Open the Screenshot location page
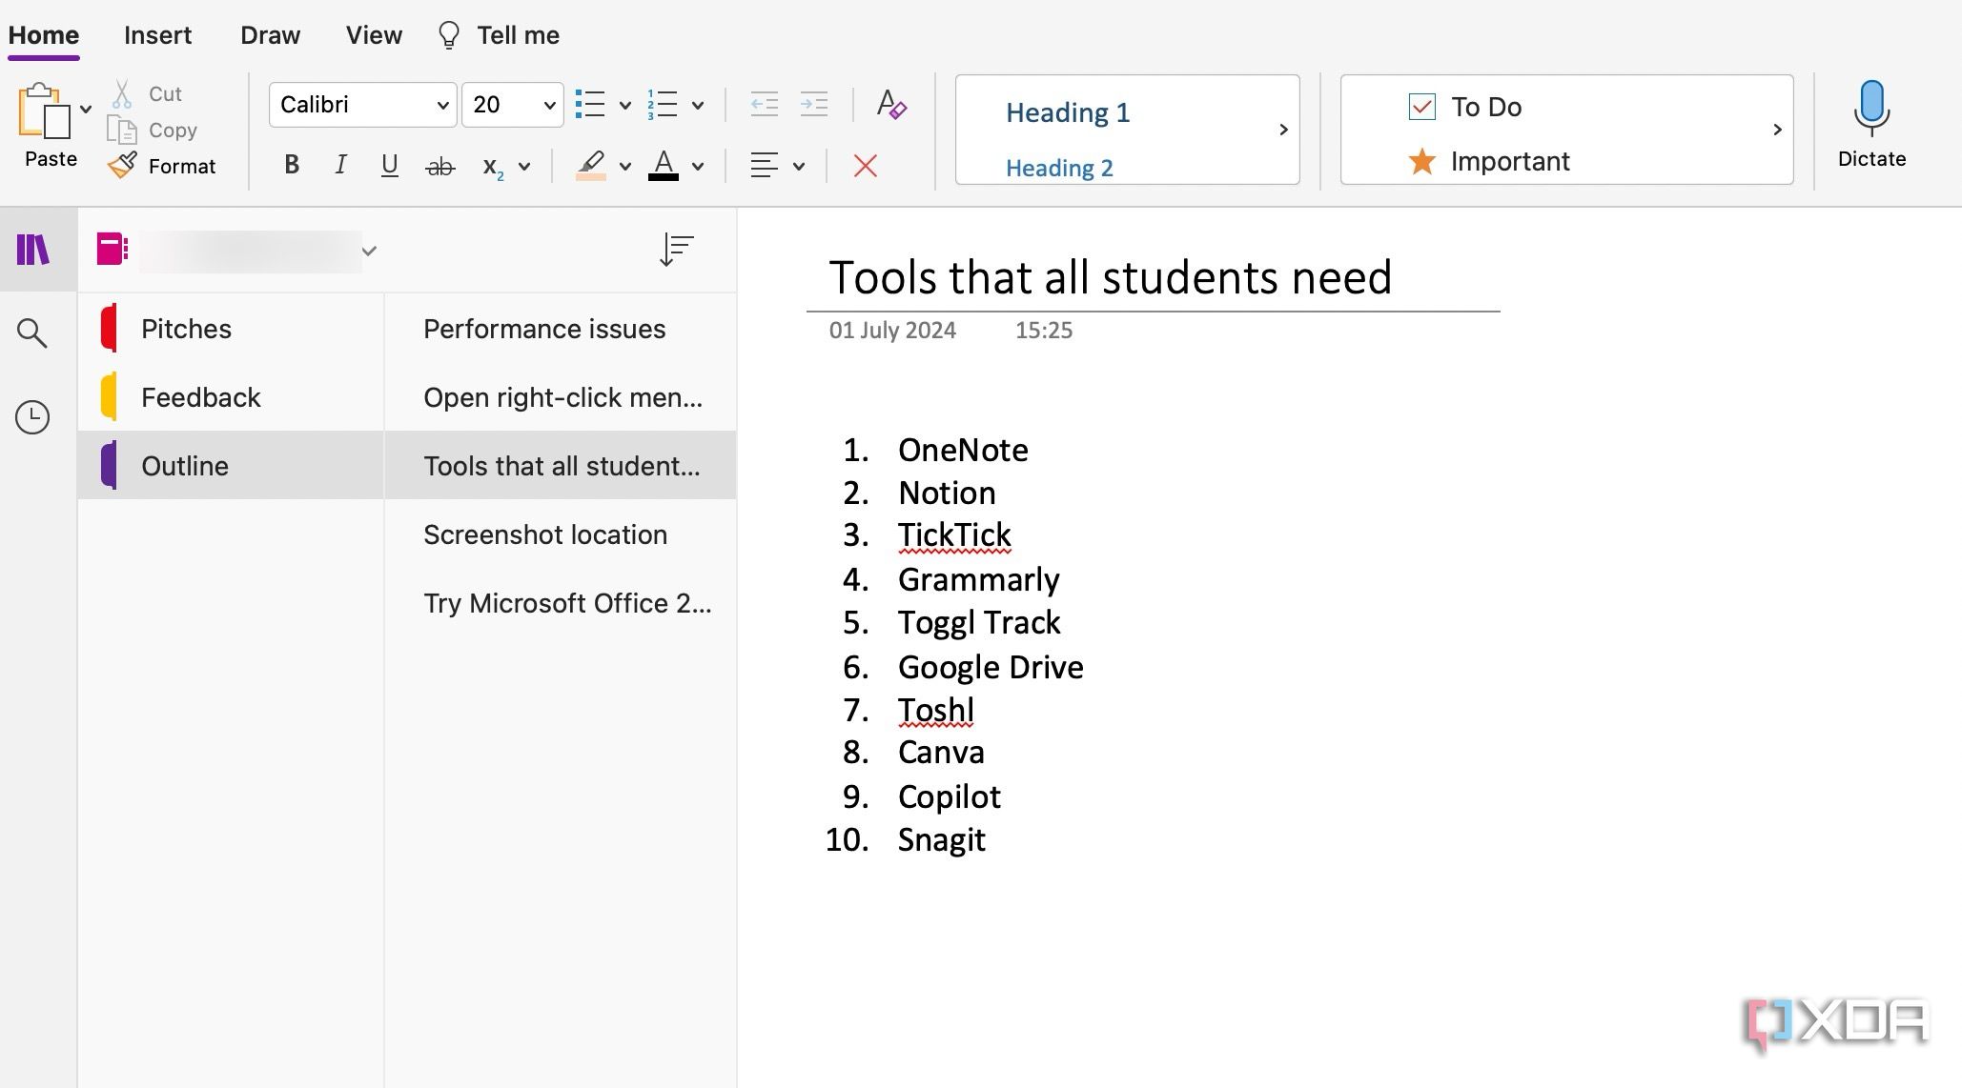 point(545,534)
